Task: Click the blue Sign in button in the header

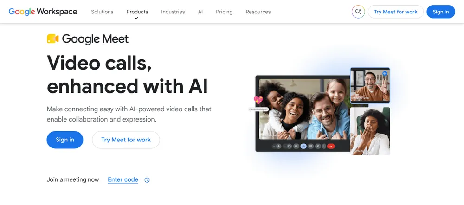Action: 441,12
